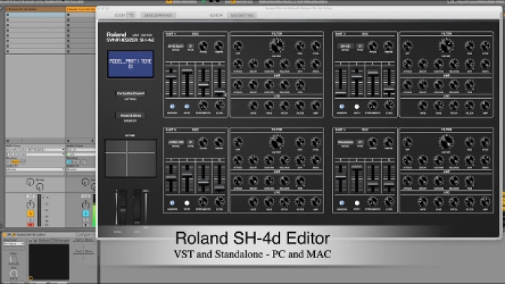This screenshot has width=505, height=284.
Task: Click the SEND SNAPSHOT button
Action: coord(158,15)
